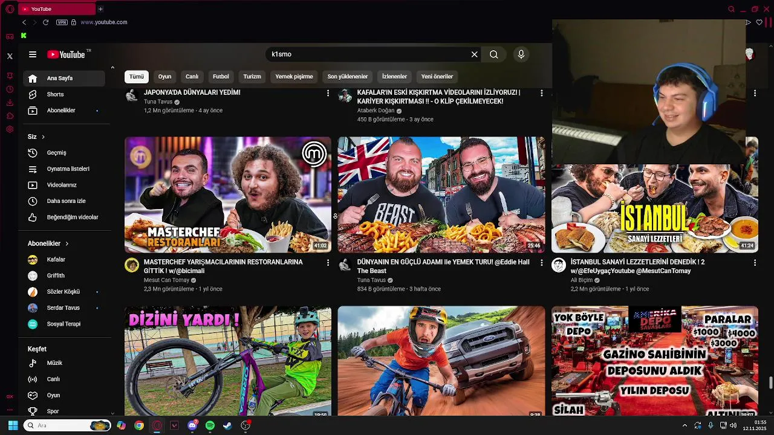Open the green Kick bookmark icon
This screenshot has height=435, width=774.
[x=24, y=36]
